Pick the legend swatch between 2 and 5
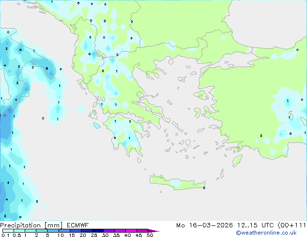 (42, 231)
